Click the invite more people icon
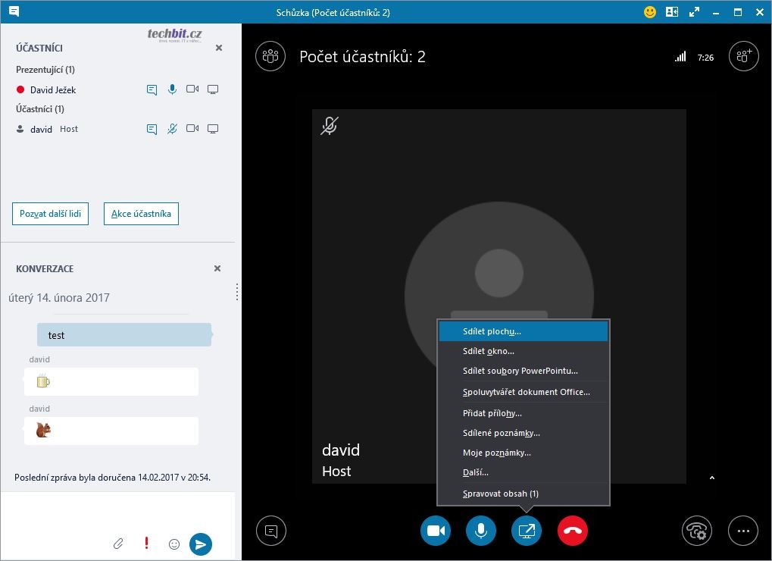772x561 pixels. (x=742, y=56)
